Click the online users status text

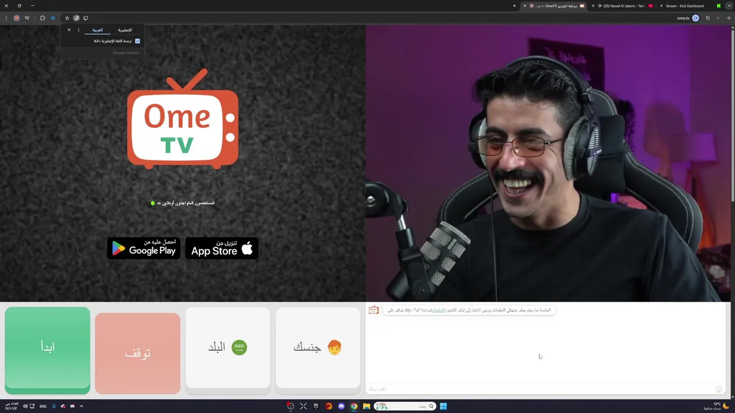(183, 203)
